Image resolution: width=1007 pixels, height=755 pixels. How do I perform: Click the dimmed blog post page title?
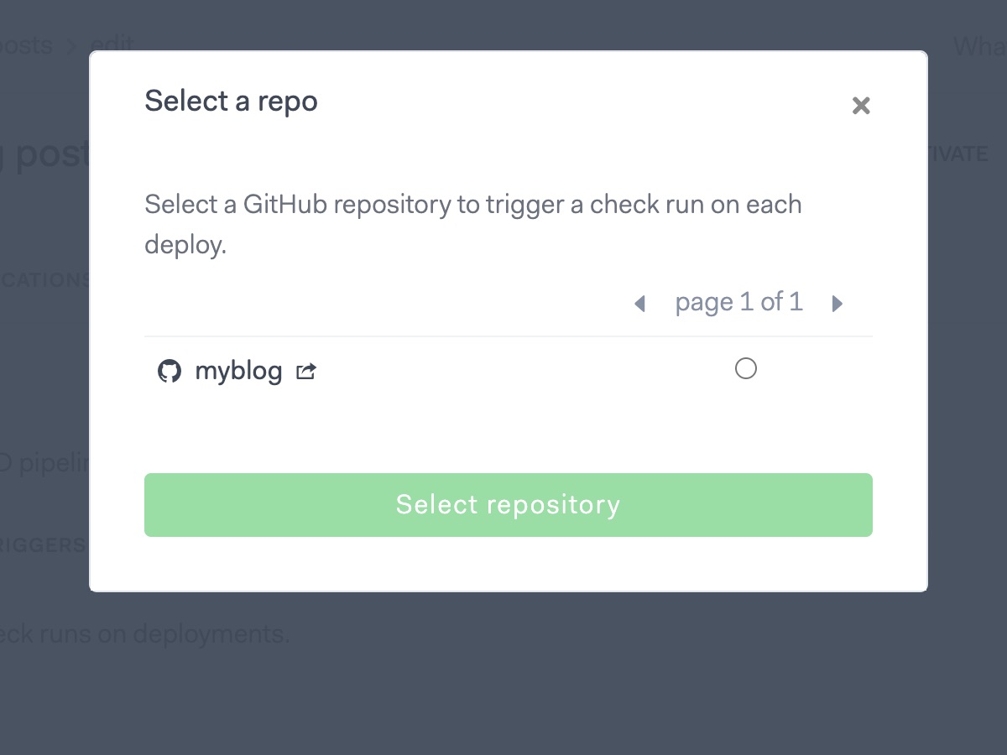click(44, 154)
